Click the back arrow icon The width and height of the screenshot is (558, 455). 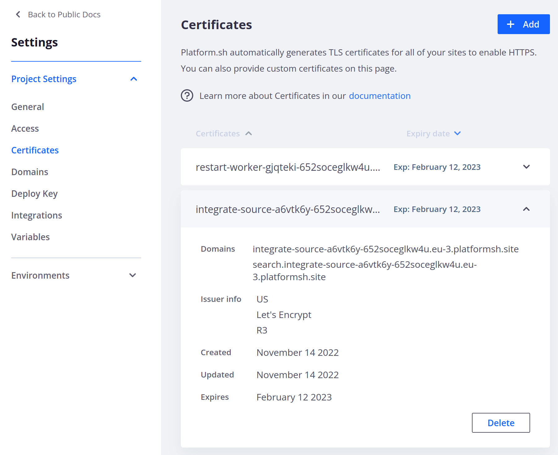click(18, 14)
